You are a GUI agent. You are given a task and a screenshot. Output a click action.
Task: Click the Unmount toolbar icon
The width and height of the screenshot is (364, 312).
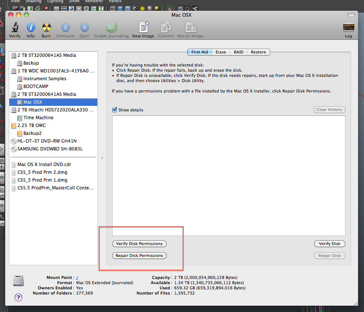65,27
